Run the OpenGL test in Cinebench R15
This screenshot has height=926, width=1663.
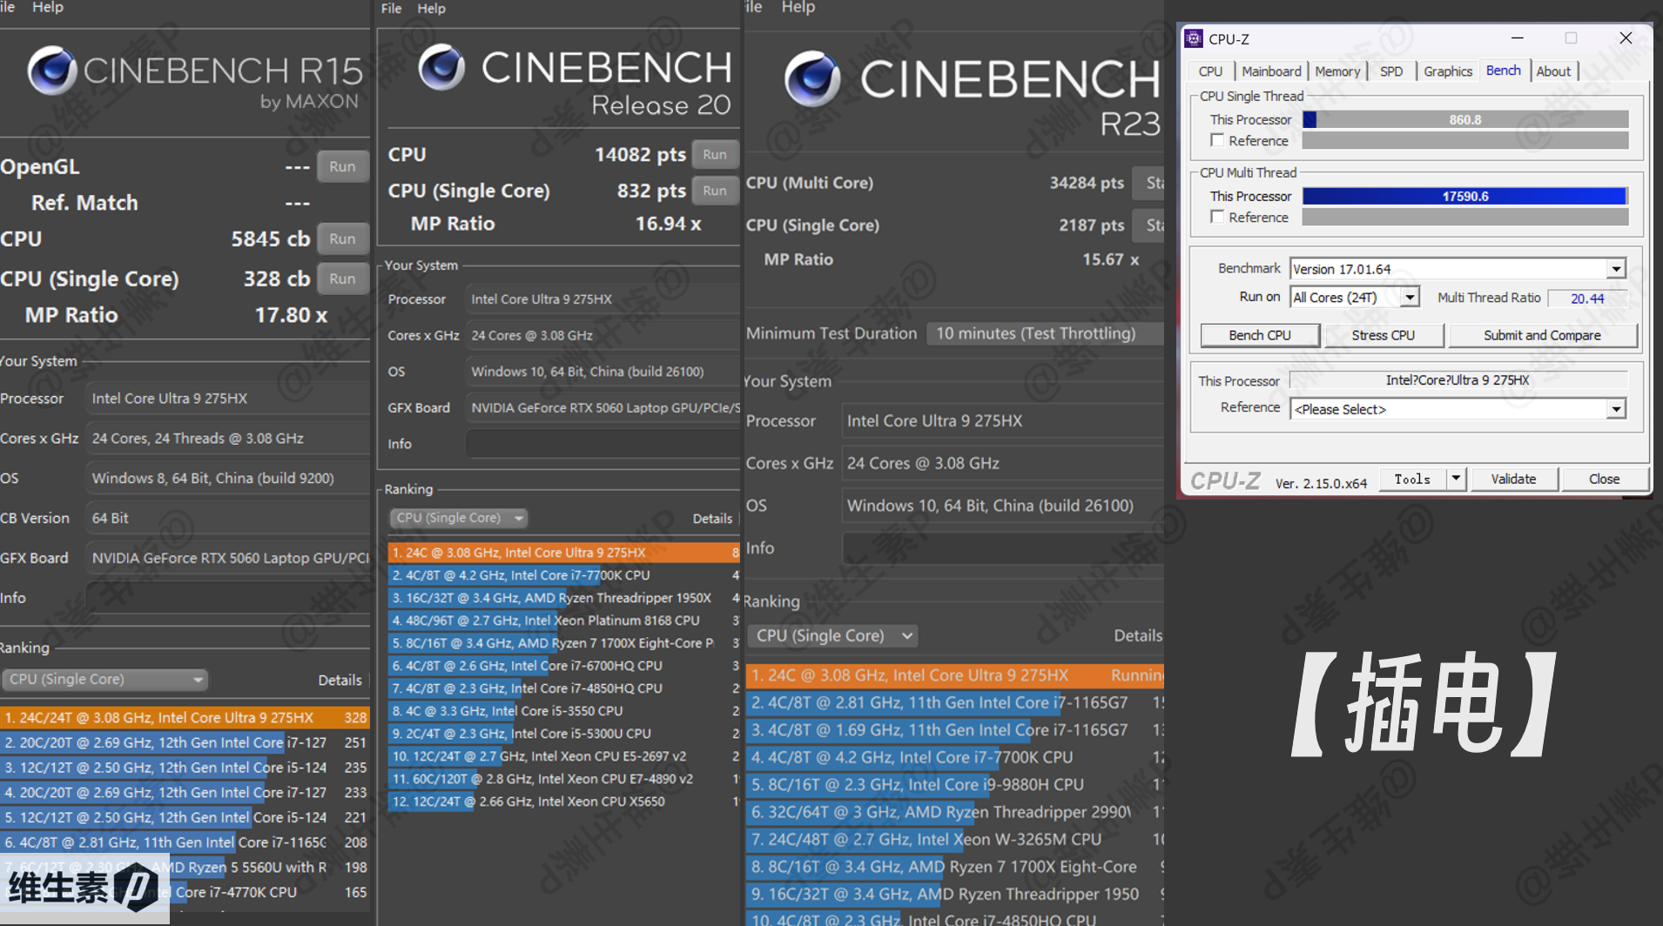(342, 166)
